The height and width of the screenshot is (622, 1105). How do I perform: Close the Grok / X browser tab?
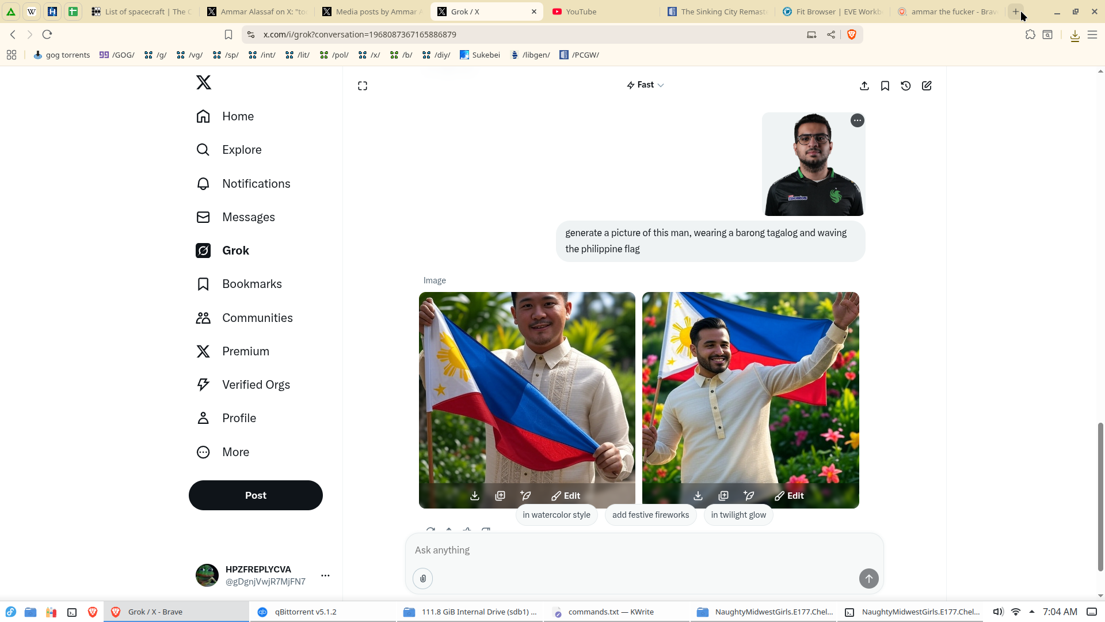click(534, 12)
